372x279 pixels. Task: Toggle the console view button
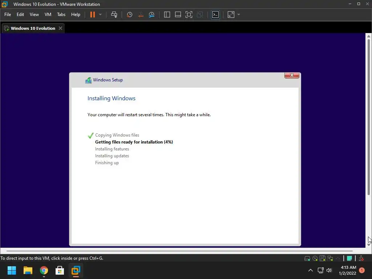[x=215, y=15]
